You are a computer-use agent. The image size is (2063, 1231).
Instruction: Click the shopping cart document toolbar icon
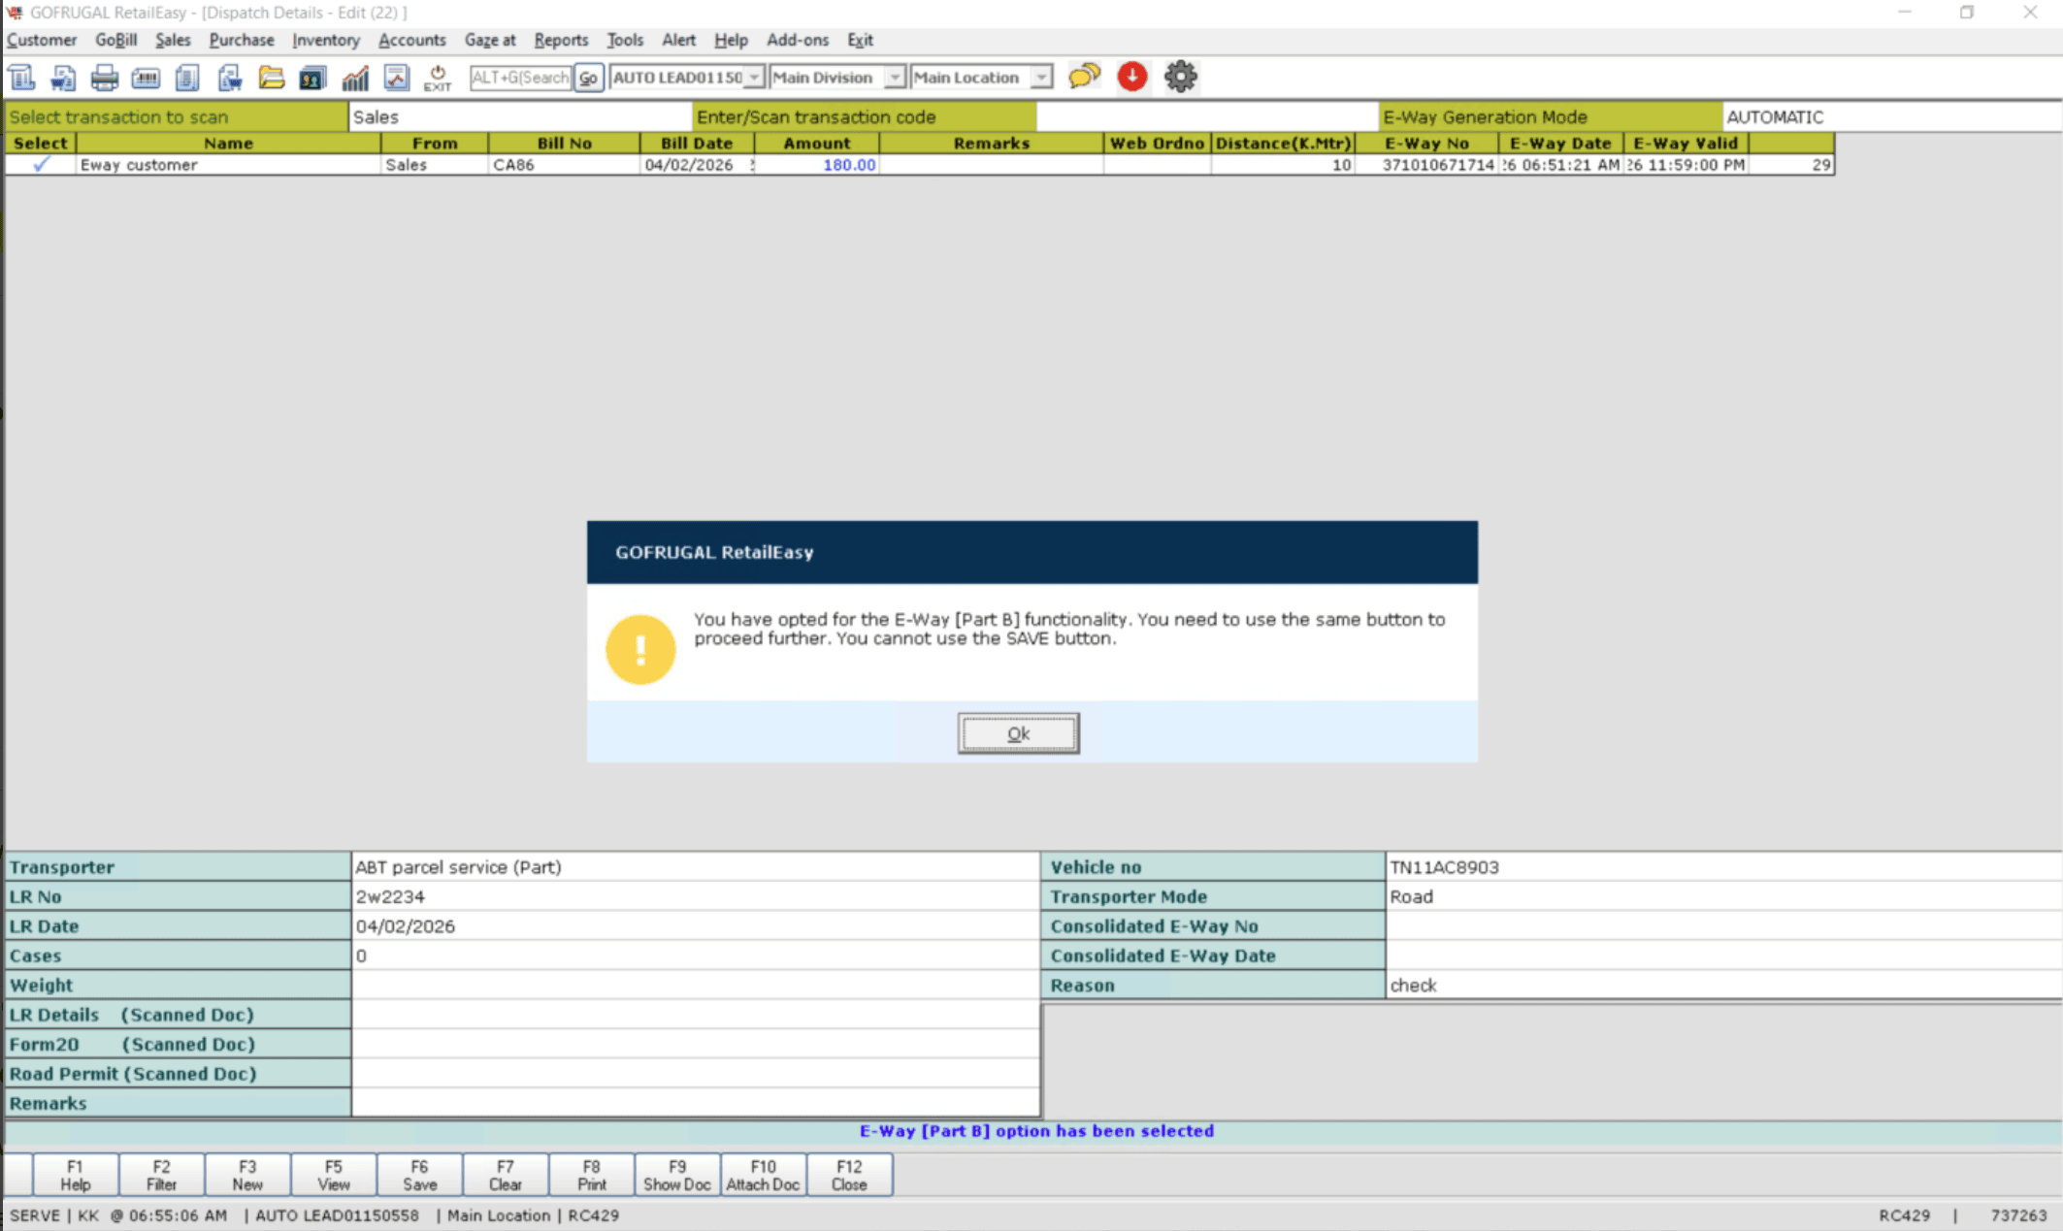click(63, 78)
